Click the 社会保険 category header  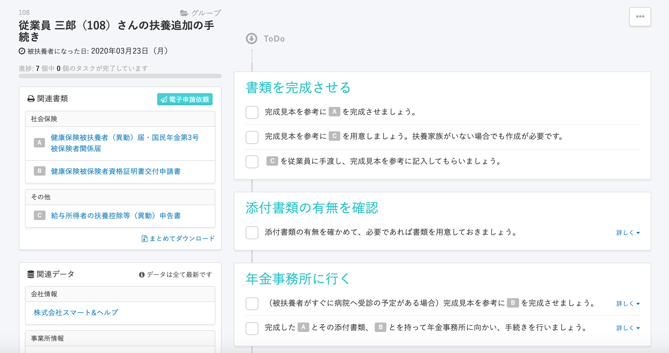click(120, 119)
